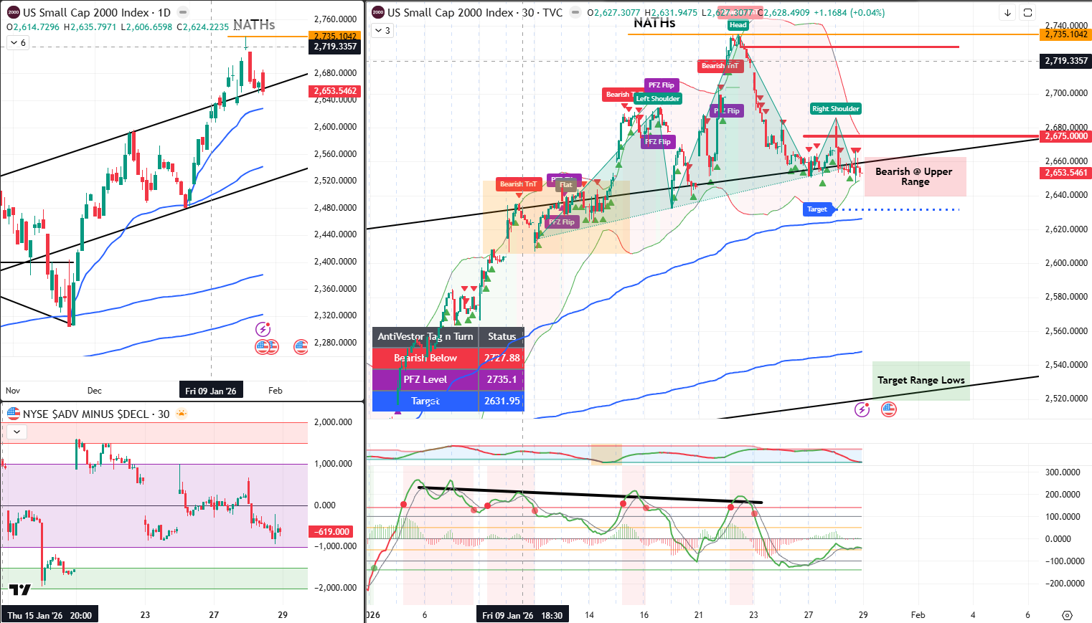Viewport: 1092px width, 623px height.
Task: Select the US flag event icon on the 30-minute chart
Action: (888, 409)
